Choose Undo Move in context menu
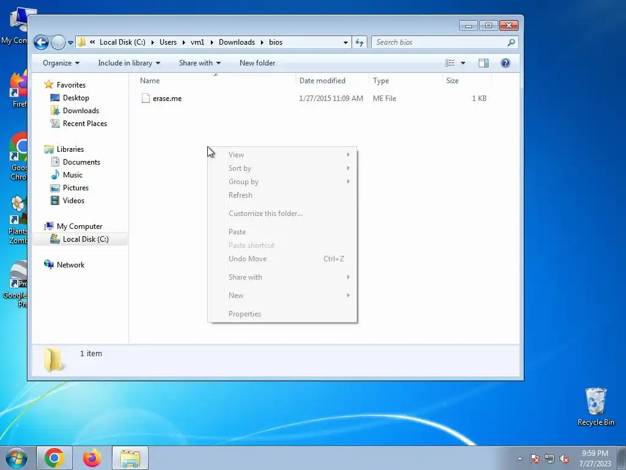Image resolution: width=626 pixels, height=470 pixels. click(x=282, y=259)
